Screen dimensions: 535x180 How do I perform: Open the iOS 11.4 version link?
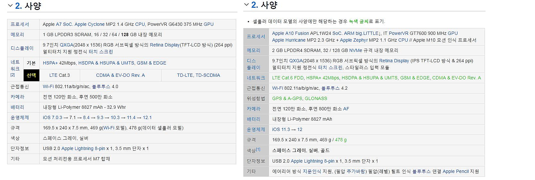tap(131, 117)
